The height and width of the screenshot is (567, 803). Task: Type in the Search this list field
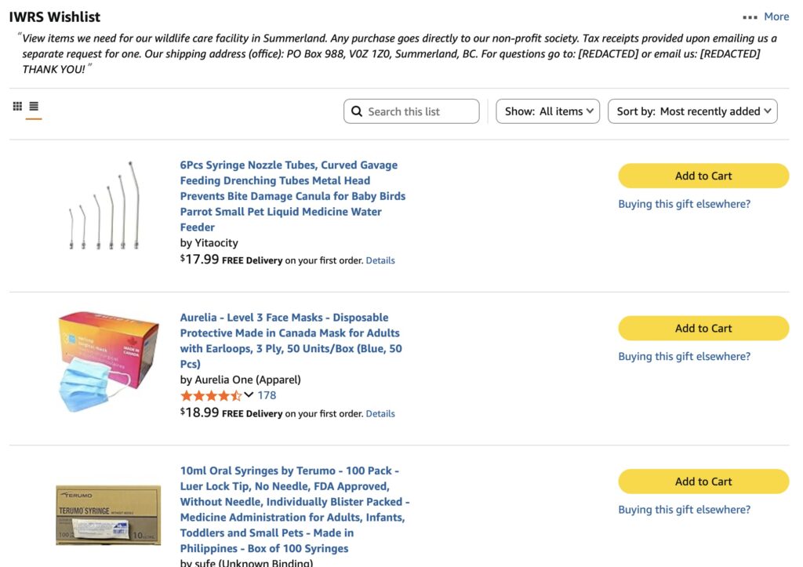420,111
